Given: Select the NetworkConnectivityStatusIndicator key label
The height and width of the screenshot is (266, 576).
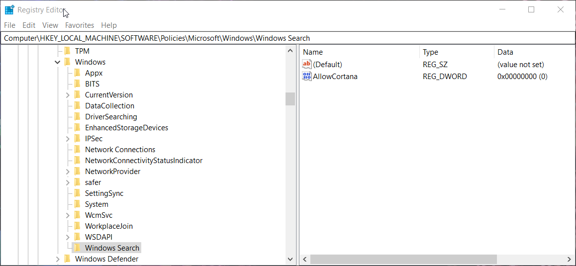Looking at the screenshot, I should pyautogui.click(x=144, y=161).
